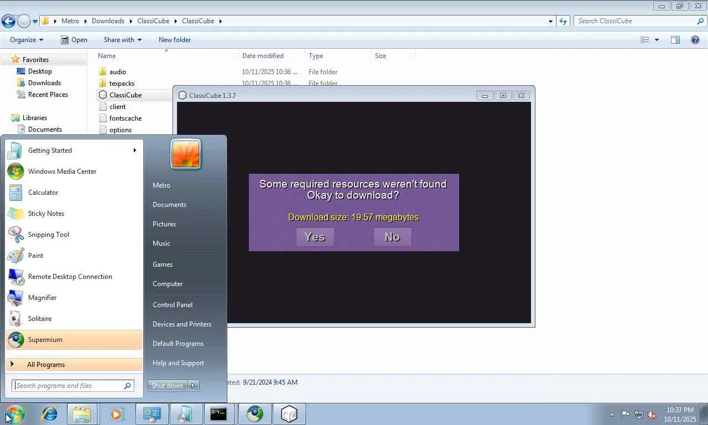Select the texpacks folder
Screen dimensions: 708x425
122,84
